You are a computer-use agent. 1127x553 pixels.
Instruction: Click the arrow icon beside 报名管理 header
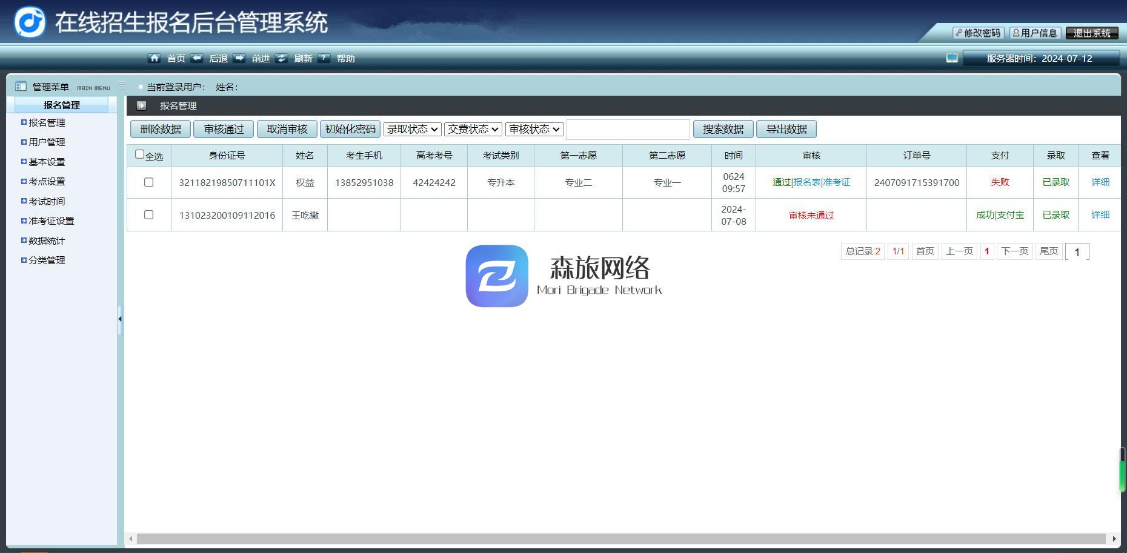(141, 105)
